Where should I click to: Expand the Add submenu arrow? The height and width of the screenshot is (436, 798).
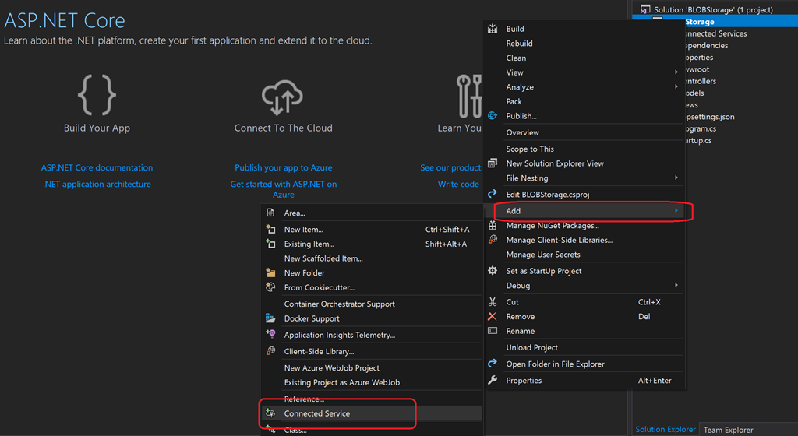coord(676,210)
